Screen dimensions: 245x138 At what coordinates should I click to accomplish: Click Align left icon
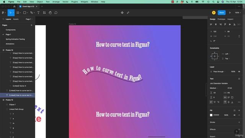[x=211, y=25]
